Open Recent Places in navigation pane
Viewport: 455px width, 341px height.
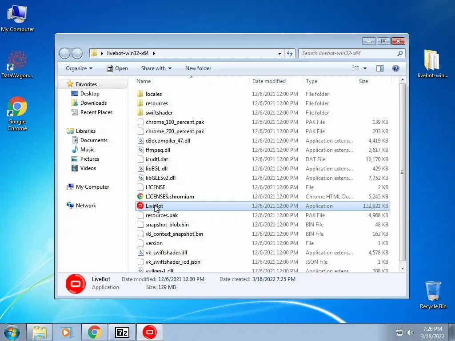[x=96, y=112]
